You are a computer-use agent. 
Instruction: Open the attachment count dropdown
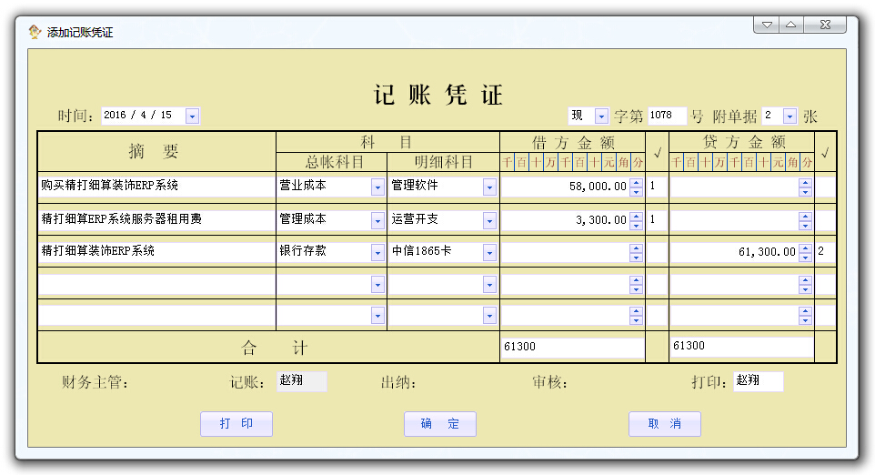pos(789,116)
